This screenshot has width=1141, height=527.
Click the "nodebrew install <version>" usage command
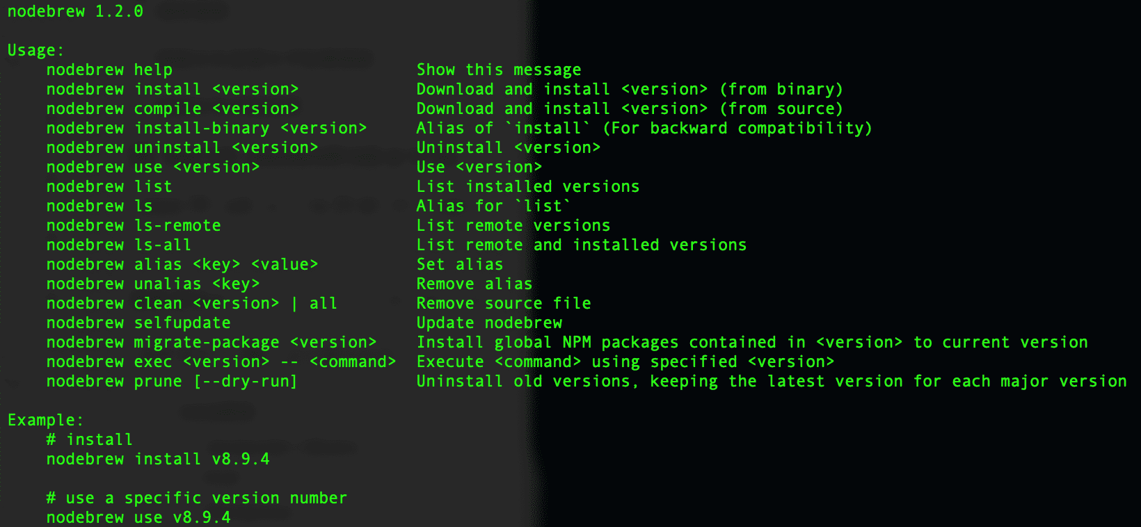[x=173, y=90]
